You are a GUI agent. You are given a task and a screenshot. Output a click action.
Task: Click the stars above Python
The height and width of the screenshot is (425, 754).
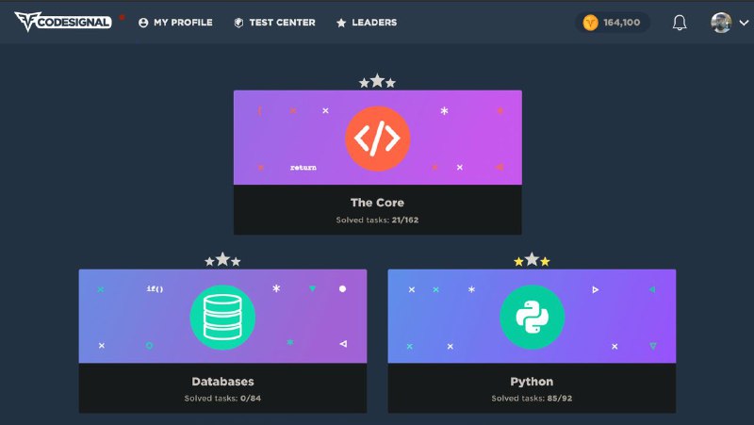532,260
